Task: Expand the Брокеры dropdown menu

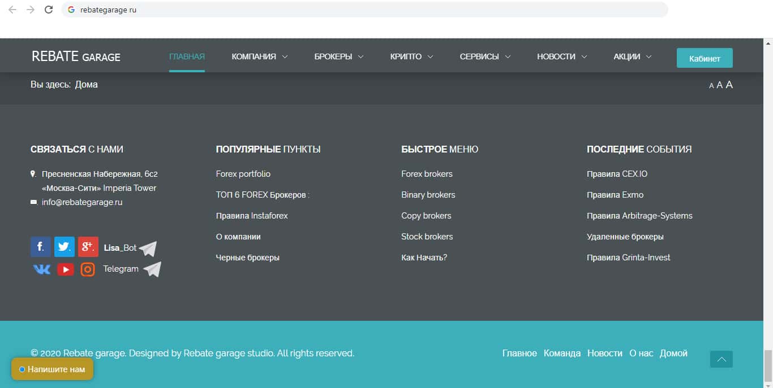Action: [338, 56]
